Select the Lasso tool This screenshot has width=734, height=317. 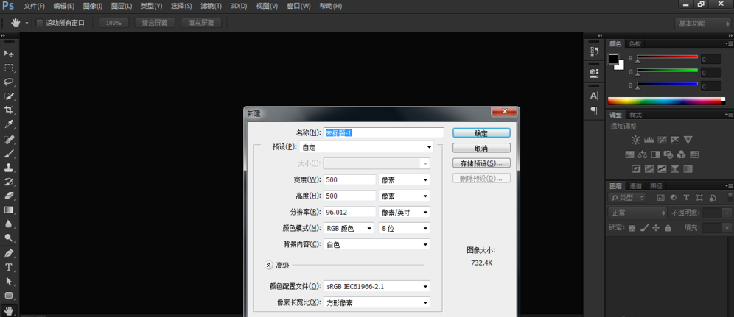click(x=9, y=82)
